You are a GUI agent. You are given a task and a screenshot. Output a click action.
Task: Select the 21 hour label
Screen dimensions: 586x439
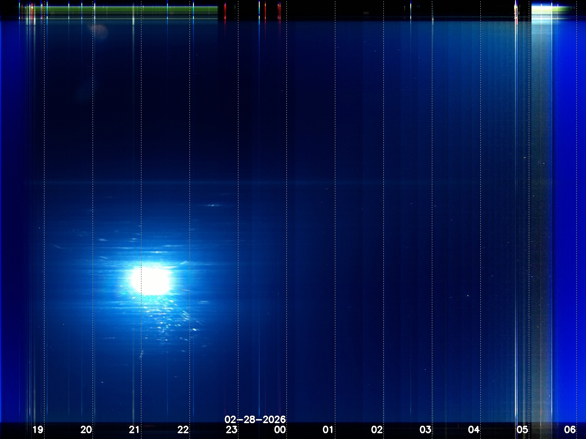(x=134, y=430)
